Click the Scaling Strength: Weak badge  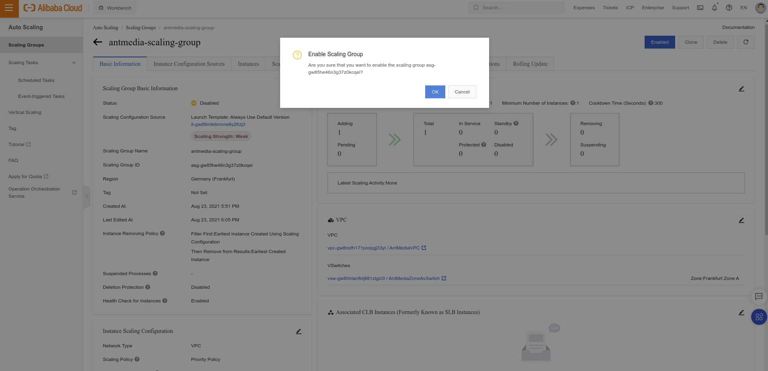pyautogui.click(x=221, y=136)
